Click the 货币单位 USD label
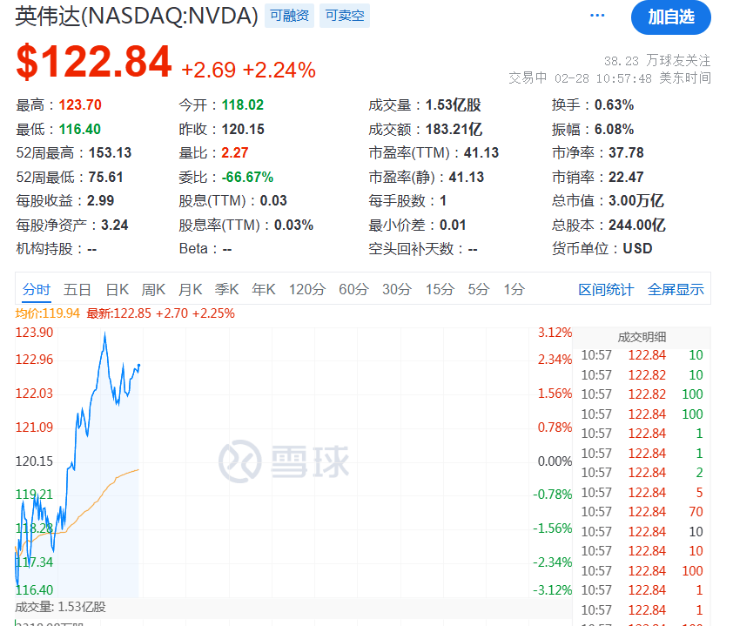The width and height of the screenshot is (733, 626). tap(637, 249)
